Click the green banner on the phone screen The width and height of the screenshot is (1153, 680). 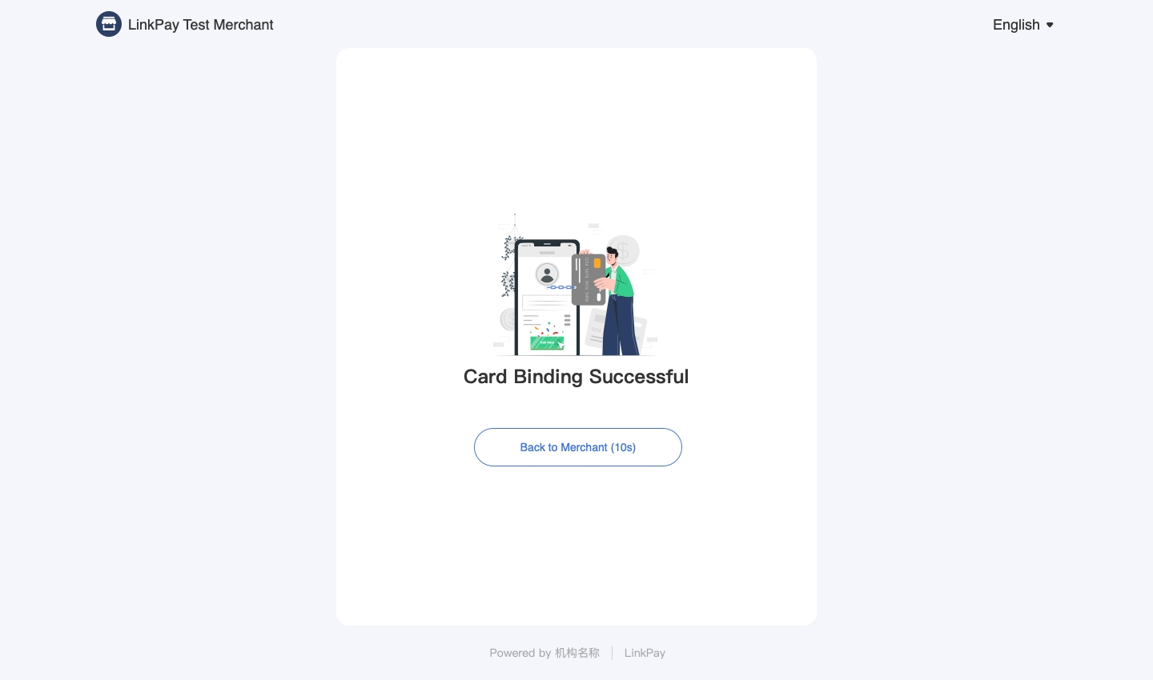point(547,343)
